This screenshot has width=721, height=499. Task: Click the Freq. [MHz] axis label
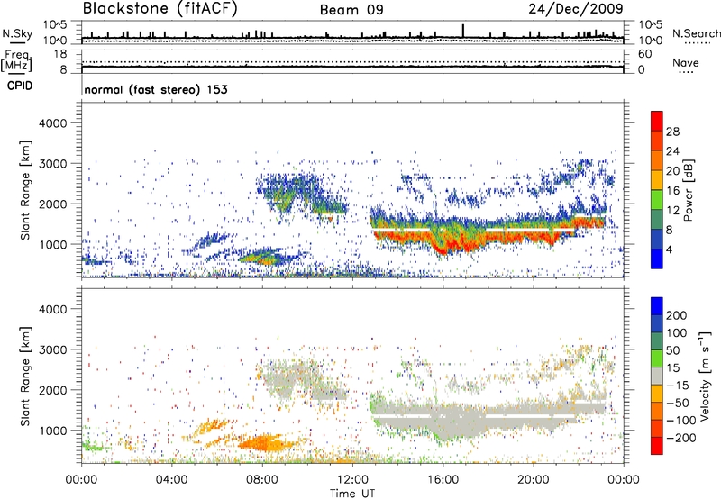(x=16, y=61)
